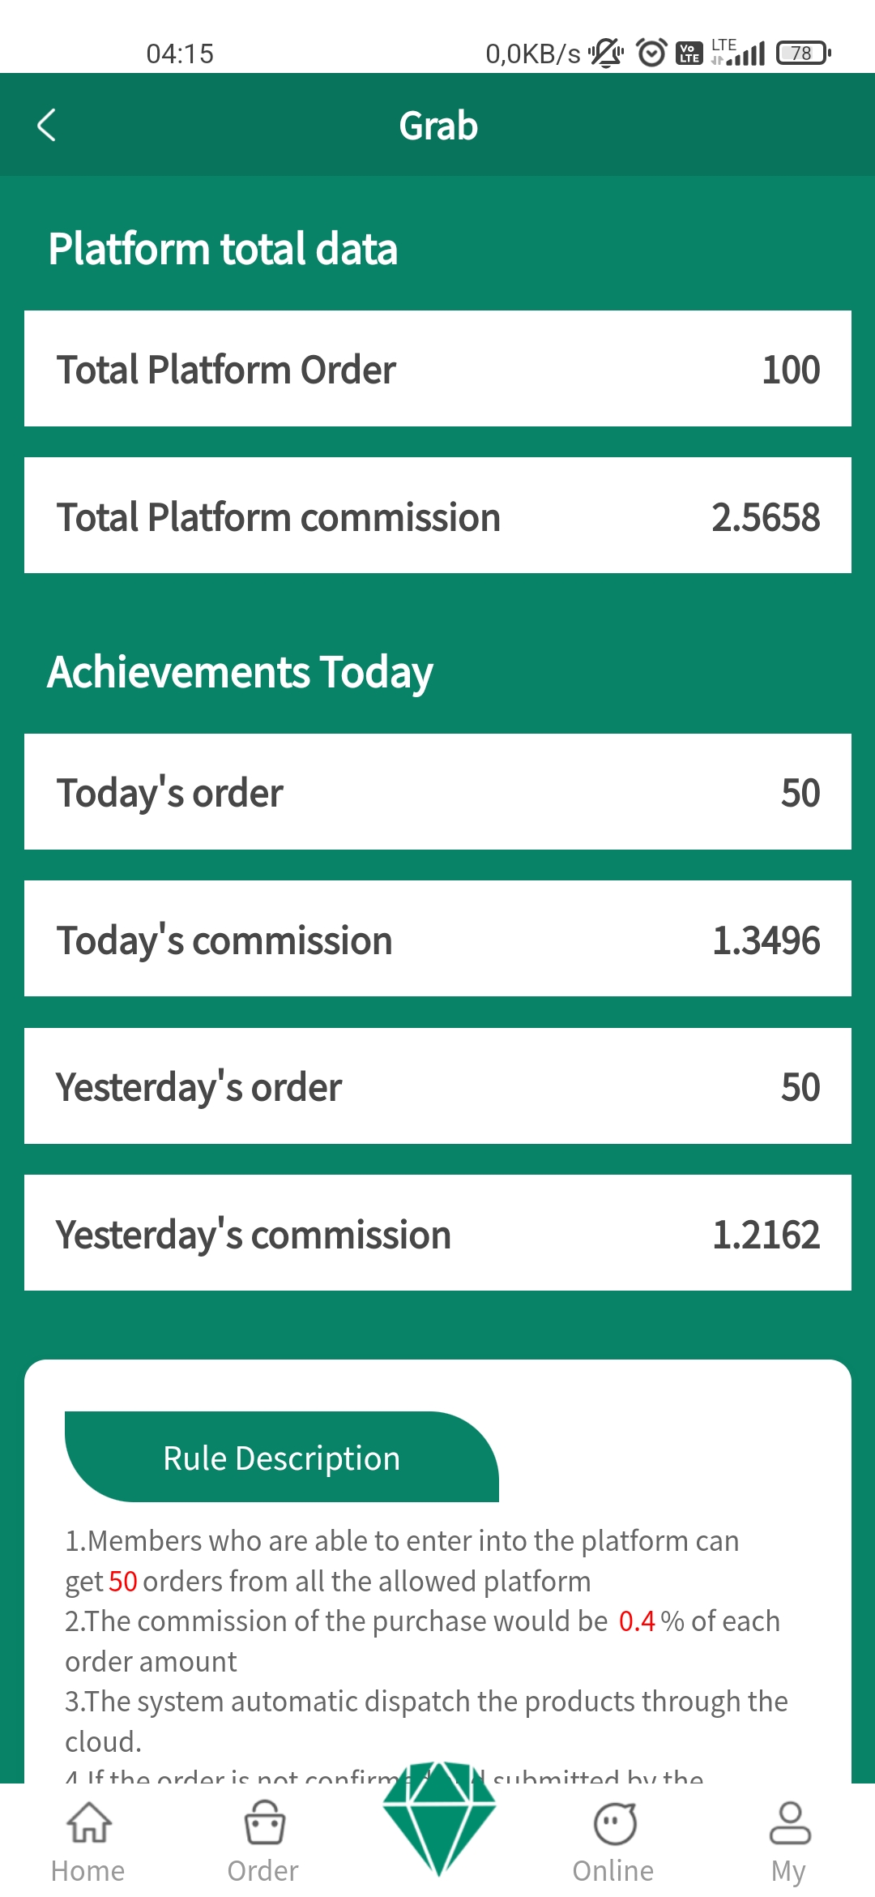The image size is (875, 1897).
Task: Open the My profile icon
Action: [789, 1822]
